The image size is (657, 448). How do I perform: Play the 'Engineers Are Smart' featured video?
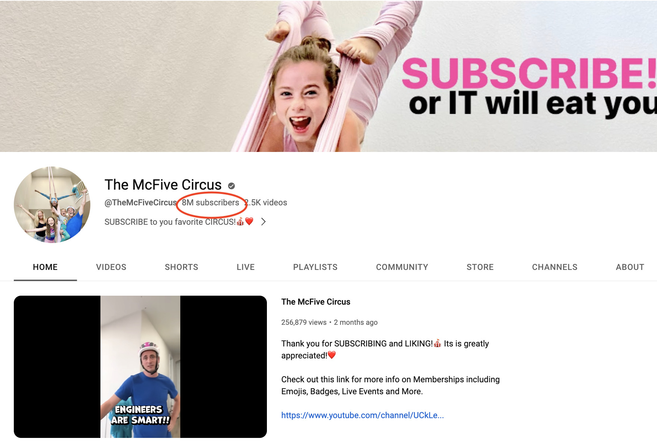click(140, 367)
